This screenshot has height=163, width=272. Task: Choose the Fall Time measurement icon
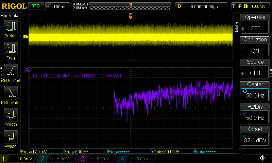[10, 93]
